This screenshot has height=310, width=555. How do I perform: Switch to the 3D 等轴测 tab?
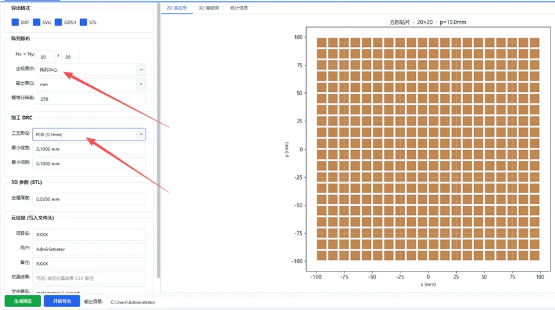click(x=209, y=8)
